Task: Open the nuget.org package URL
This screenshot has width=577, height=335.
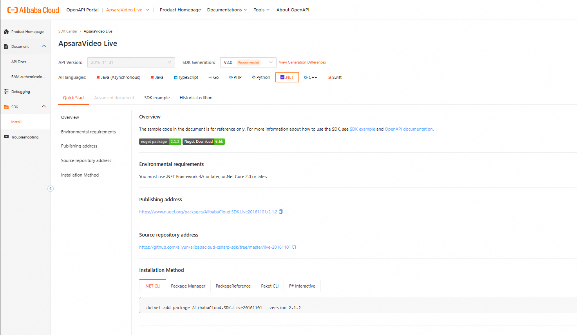Action: (x=208, y=212)
